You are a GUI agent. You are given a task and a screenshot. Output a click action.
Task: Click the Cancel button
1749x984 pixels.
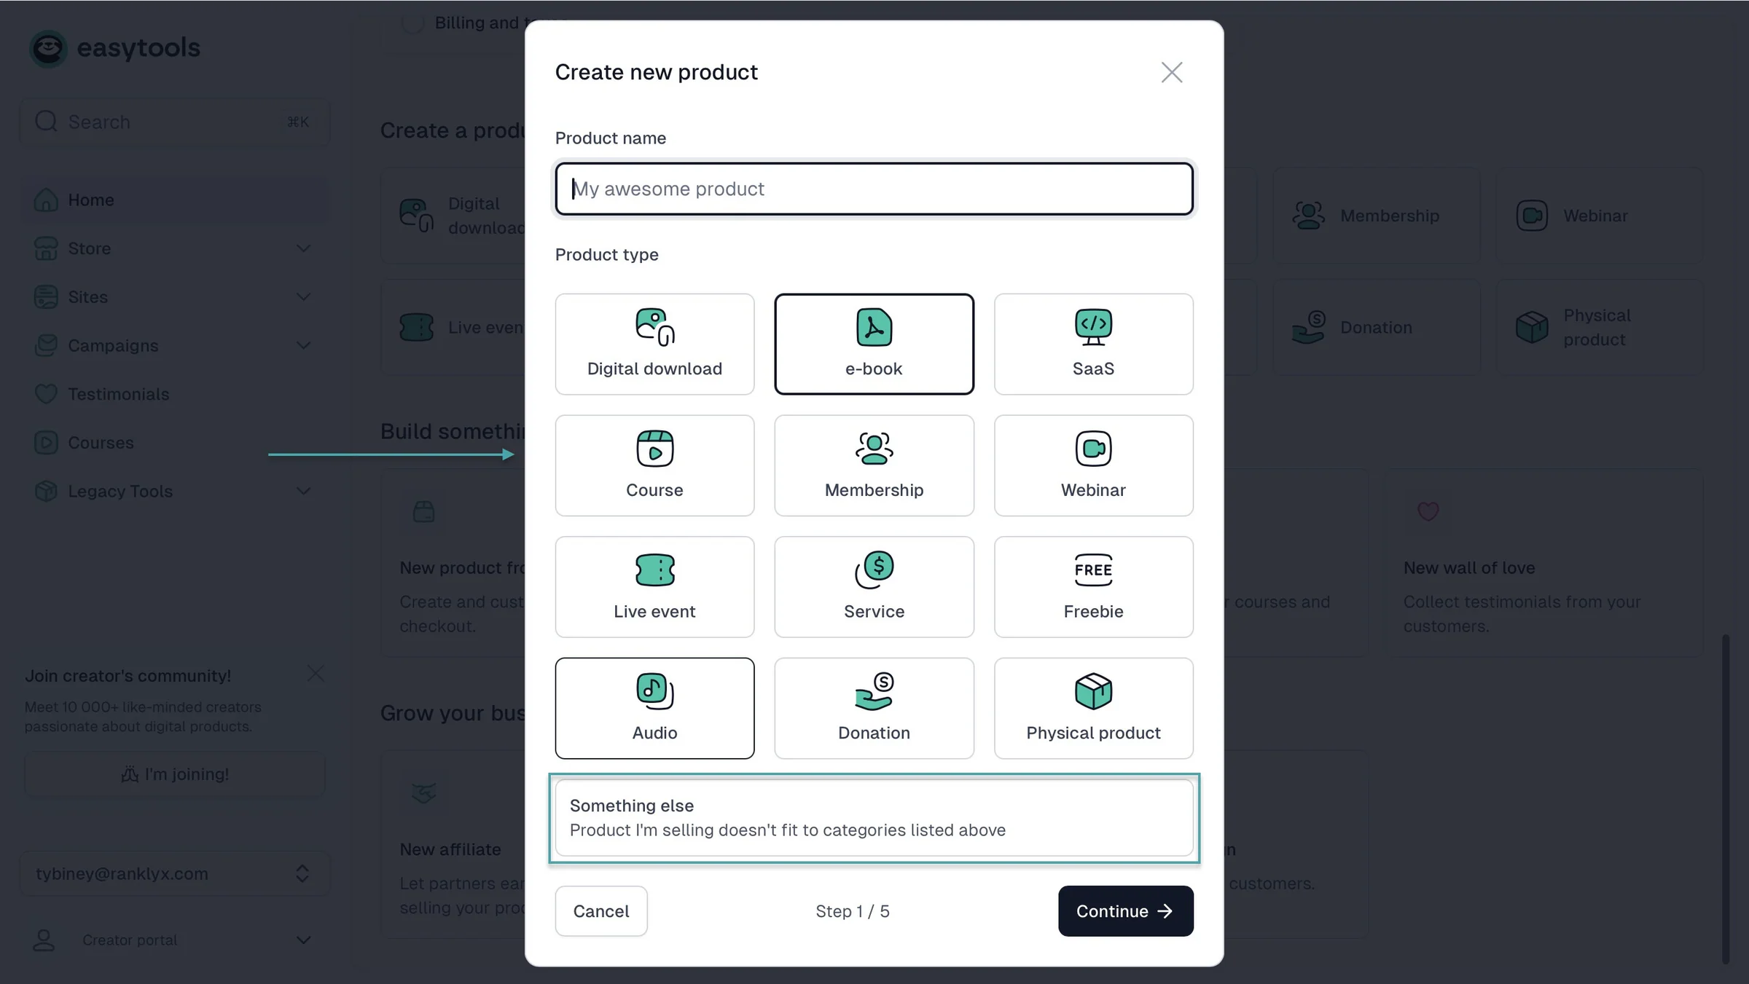601,911
